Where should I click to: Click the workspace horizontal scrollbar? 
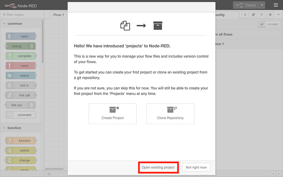(54, 169)
